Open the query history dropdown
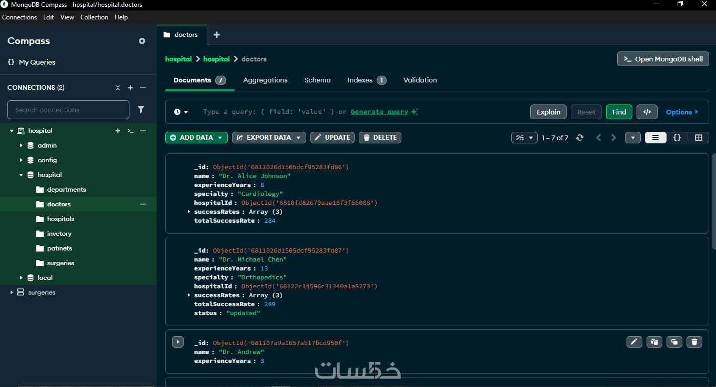This screenshot has width=716, height=387. [x=181, y=112]
